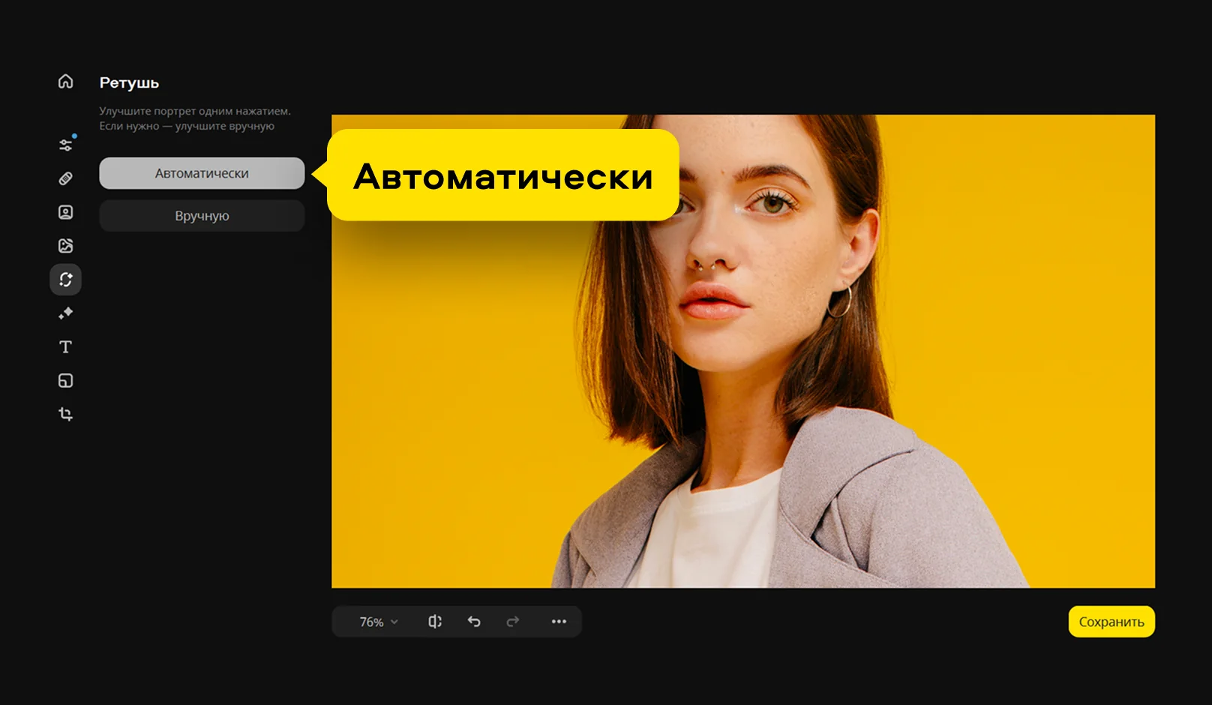1212x705 pixels.
Task: Select the Crop tool
Action: tap(66, 414)
